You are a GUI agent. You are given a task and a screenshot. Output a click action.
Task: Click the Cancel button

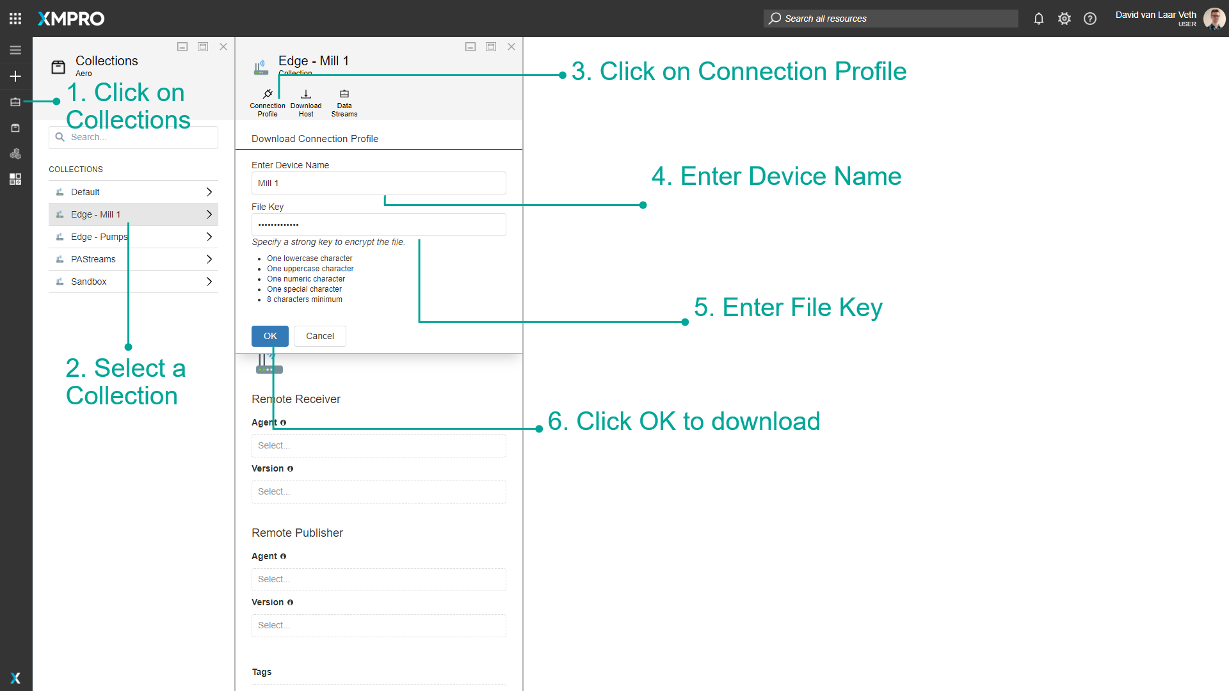[x=319, y=336]
